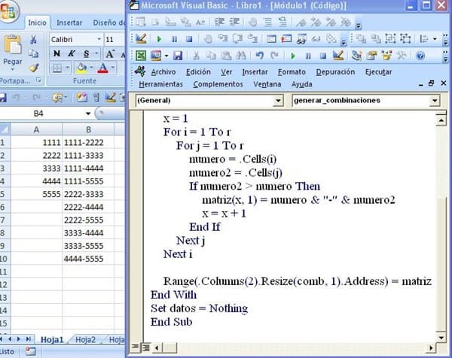The width and height of the screenshot is (452, 358).
Task: Click Step Out icon in Debug toolbar
Action: point(252,38)
